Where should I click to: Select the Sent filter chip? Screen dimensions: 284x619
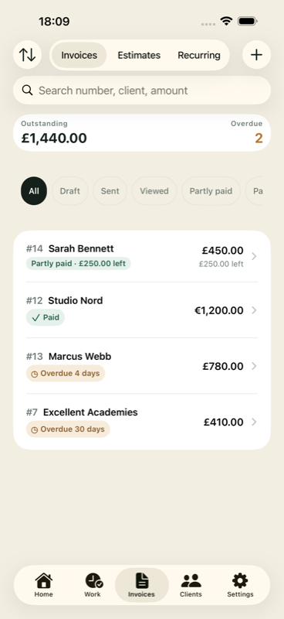click(x=110, y=191)
